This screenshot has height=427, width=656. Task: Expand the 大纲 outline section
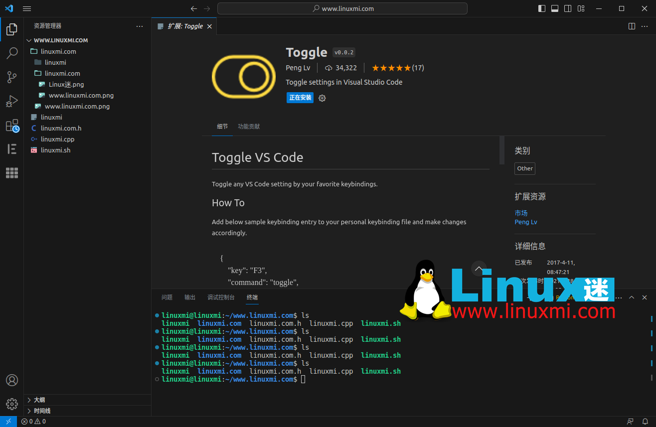87,400
